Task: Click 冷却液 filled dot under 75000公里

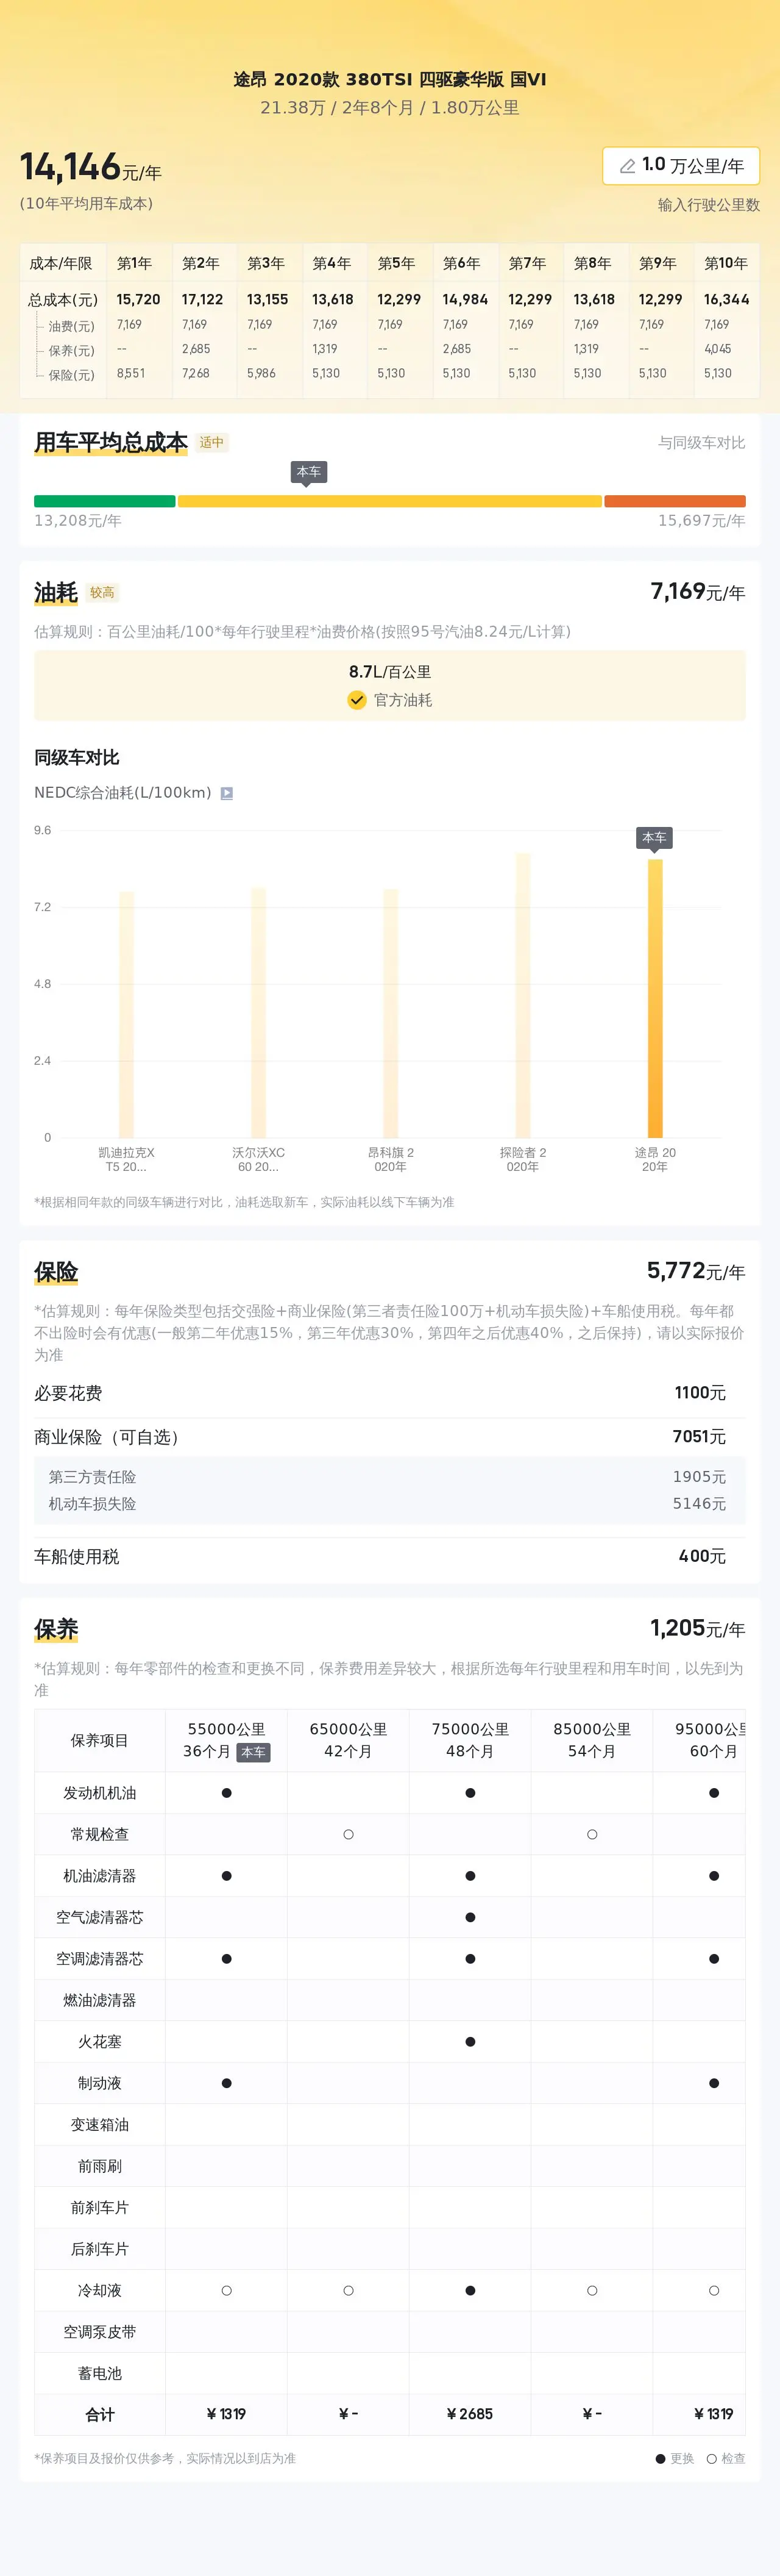Action: point(470,2290)
